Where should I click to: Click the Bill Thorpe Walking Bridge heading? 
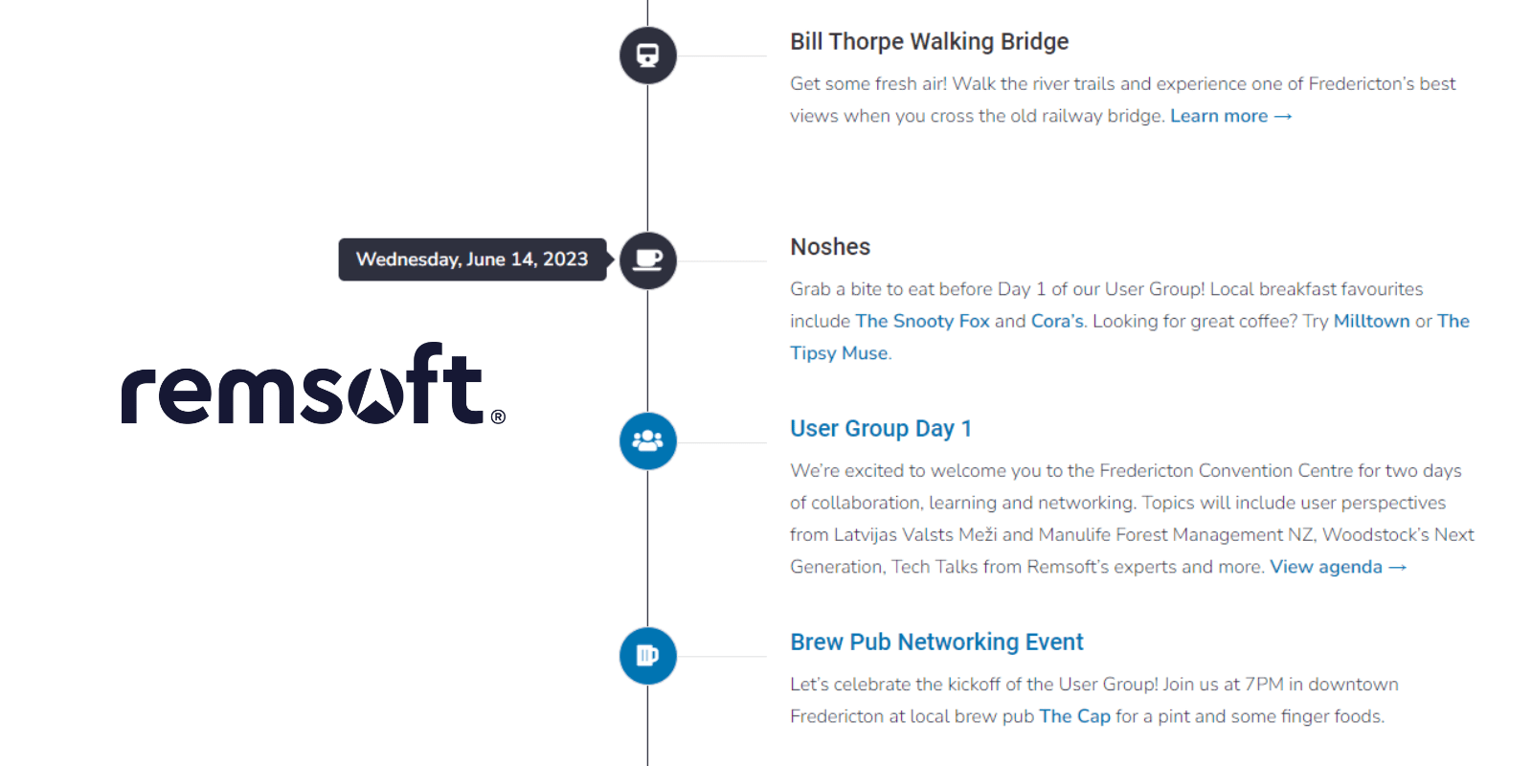coord(929,41)
